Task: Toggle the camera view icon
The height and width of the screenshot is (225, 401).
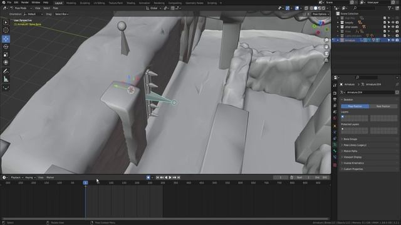Action: click(326, 53)
